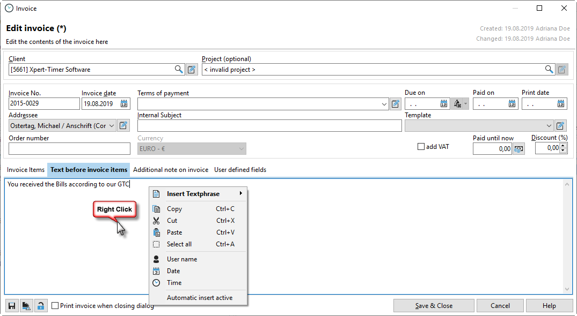
Task: Click the save floppy disk icon
Action: pos(12,306)
